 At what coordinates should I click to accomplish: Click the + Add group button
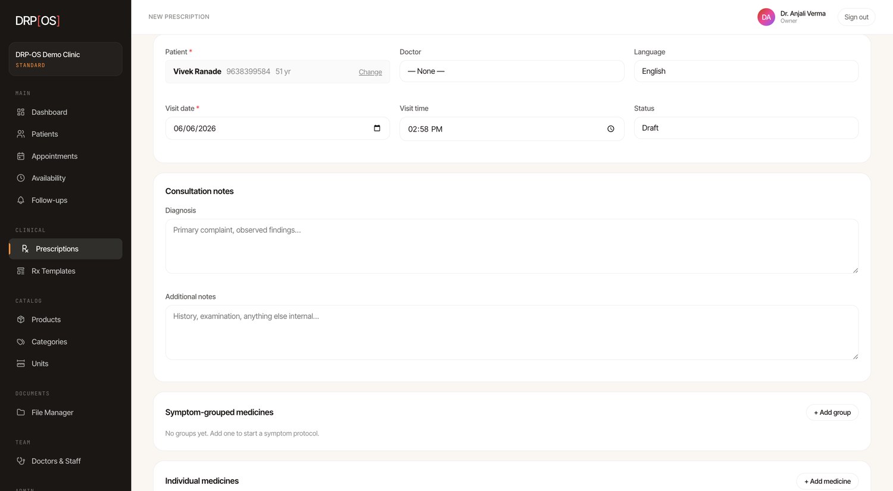coord(832,412)
